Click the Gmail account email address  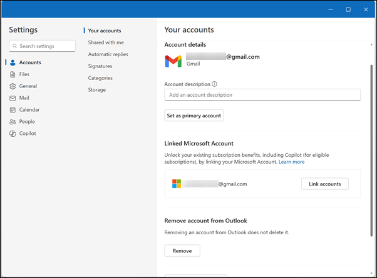point(223,57)
